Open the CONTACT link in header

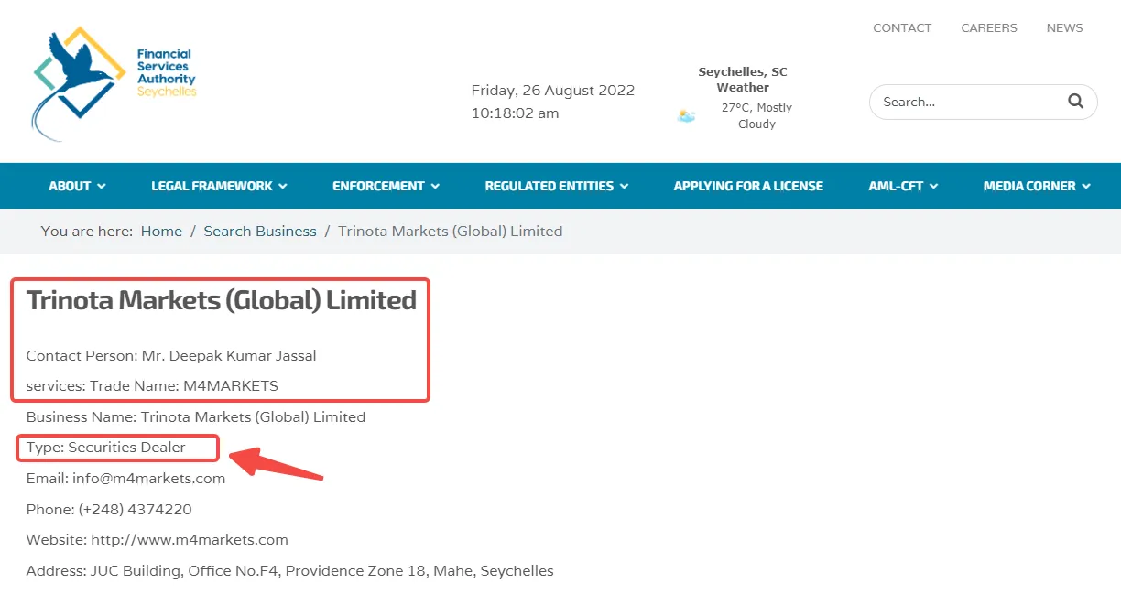pos(902,28)
